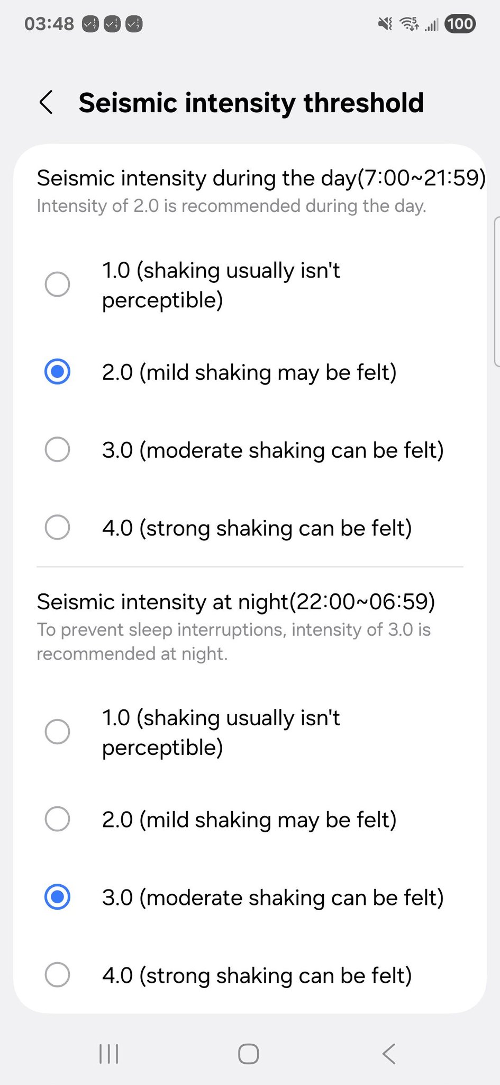The image size is (500, 1085).
Task: Pick night 2.0 mild shaking option
Action: (x=57, y=819)
